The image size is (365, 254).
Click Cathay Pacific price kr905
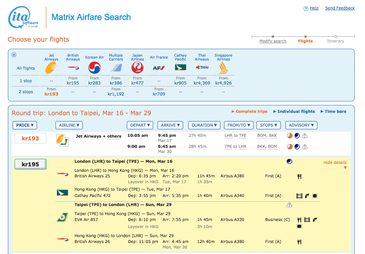[180, 83]
